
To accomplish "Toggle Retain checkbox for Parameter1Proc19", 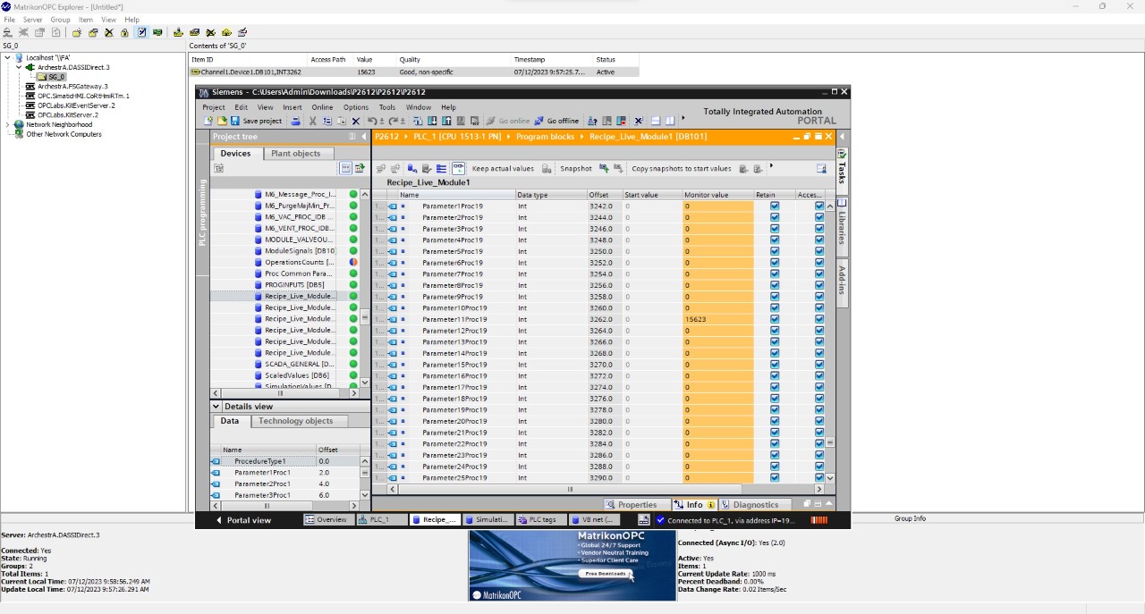I will click(x=775, y=206).
